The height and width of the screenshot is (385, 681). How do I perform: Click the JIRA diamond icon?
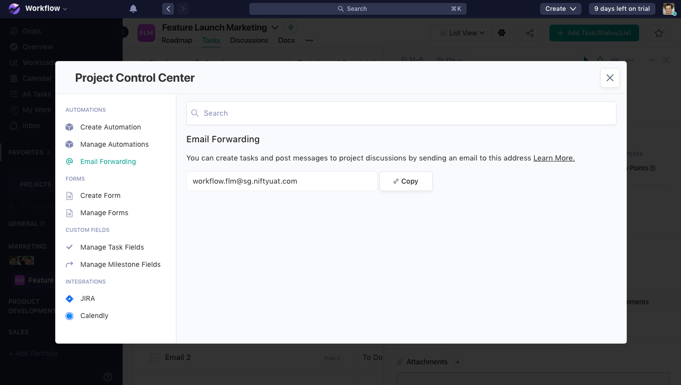pyautogui.click(x=69, y=299)
